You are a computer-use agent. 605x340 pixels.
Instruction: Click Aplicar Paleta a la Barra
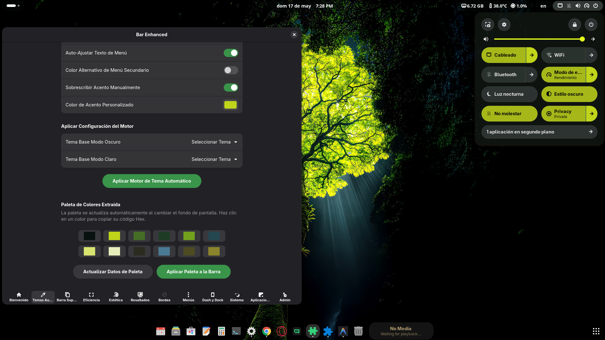(193, 272)
